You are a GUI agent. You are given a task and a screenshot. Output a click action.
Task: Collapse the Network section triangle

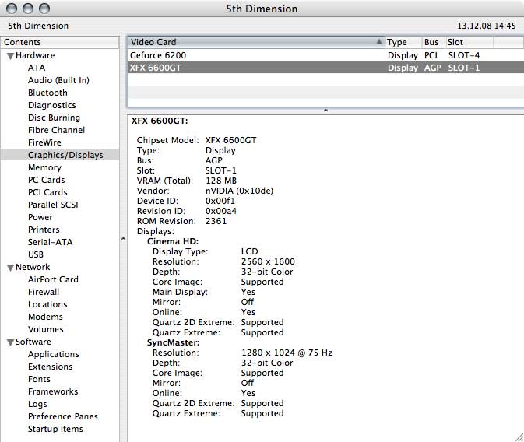coord(11,268)
